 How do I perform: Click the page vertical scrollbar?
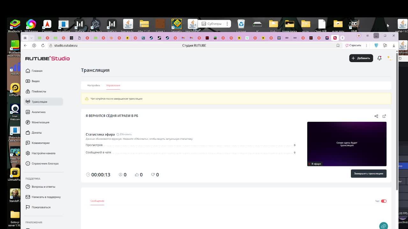[397, 122]
